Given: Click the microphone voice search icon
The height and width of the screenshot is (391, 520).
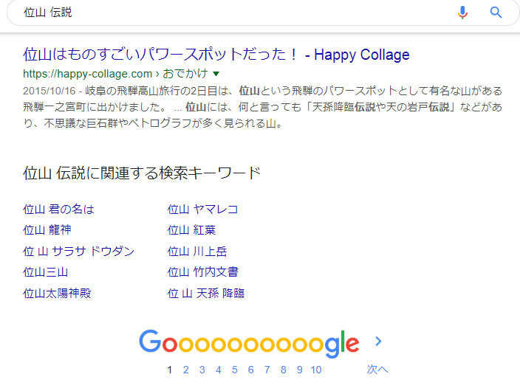Looking at the screenshot, I should pos(462,13).
